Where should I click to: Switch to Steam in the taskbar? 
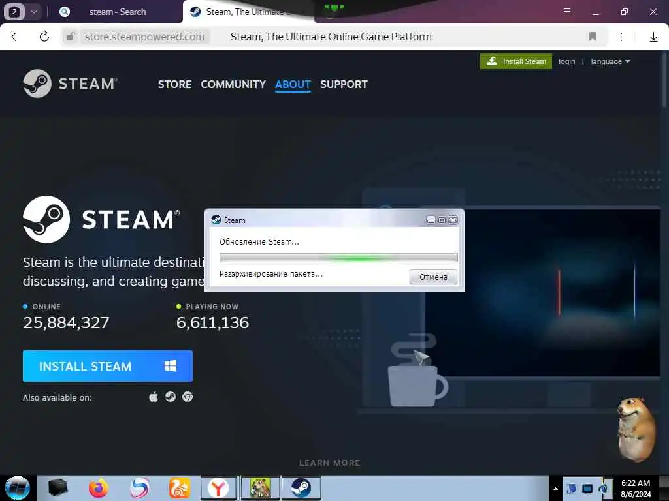(x=301, y=488)
